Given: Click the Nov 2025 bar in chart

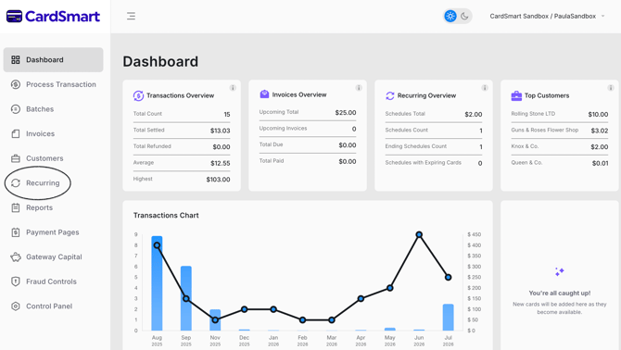Looking at the screenshot, I should click(215, 320).
